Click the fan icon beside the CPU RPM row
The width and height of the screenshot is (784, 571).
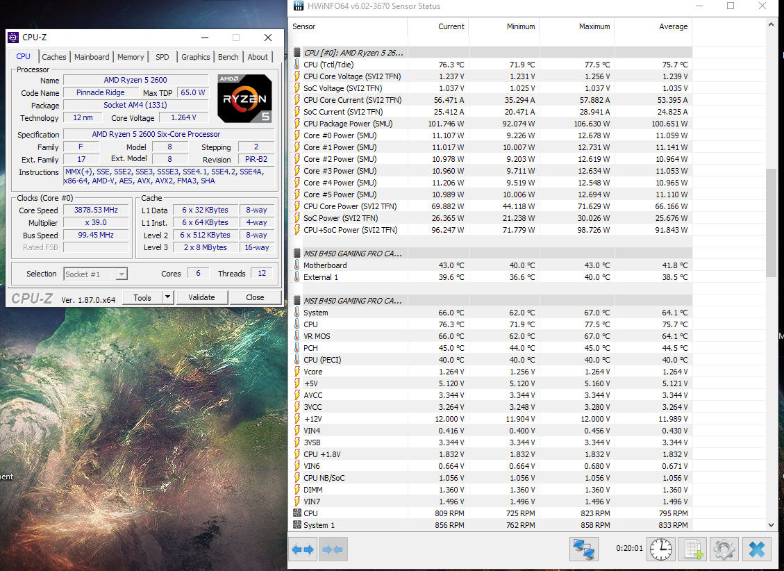[x=297, y=513]
